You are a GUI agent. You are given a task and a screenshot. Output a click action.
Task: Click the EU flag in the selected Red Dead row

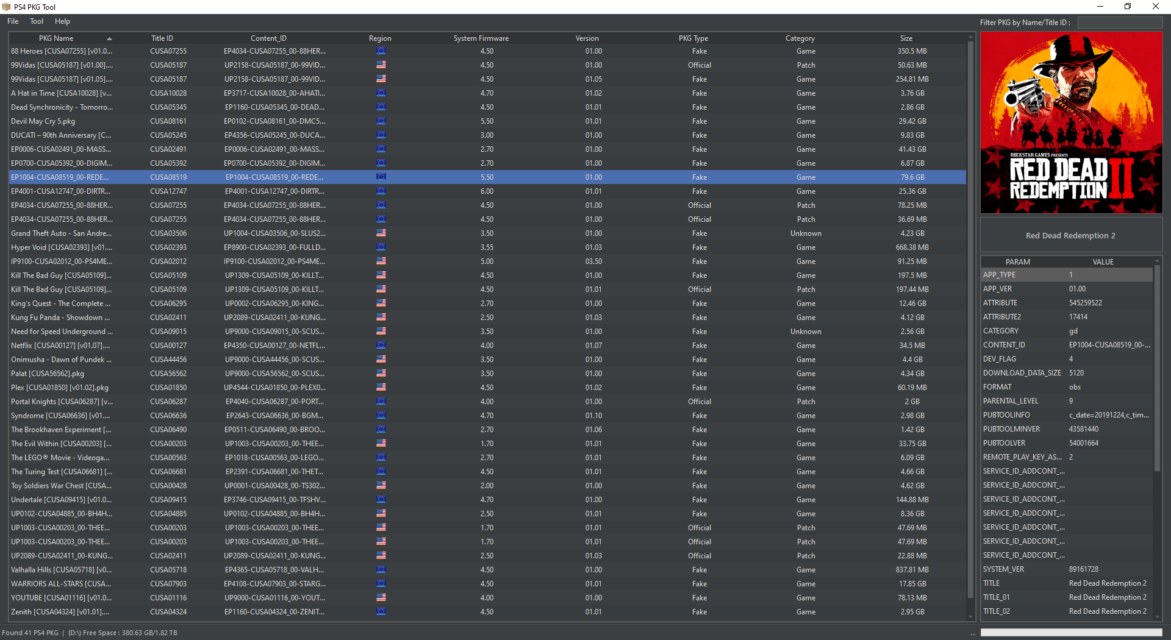381,177
